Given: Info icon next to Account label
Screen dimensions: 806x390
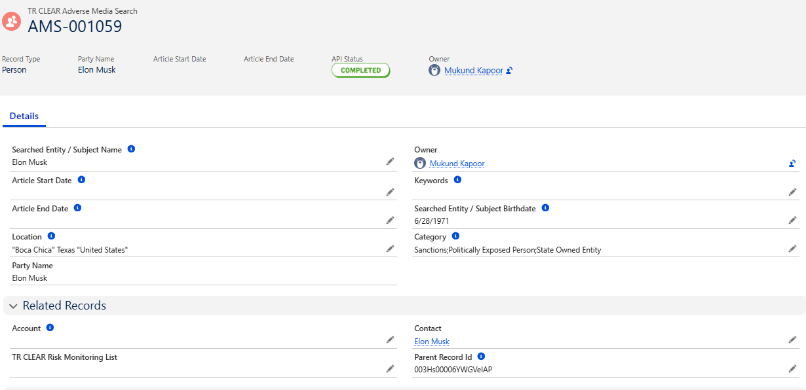Looking at the screenshot, I should pos(50,327).
